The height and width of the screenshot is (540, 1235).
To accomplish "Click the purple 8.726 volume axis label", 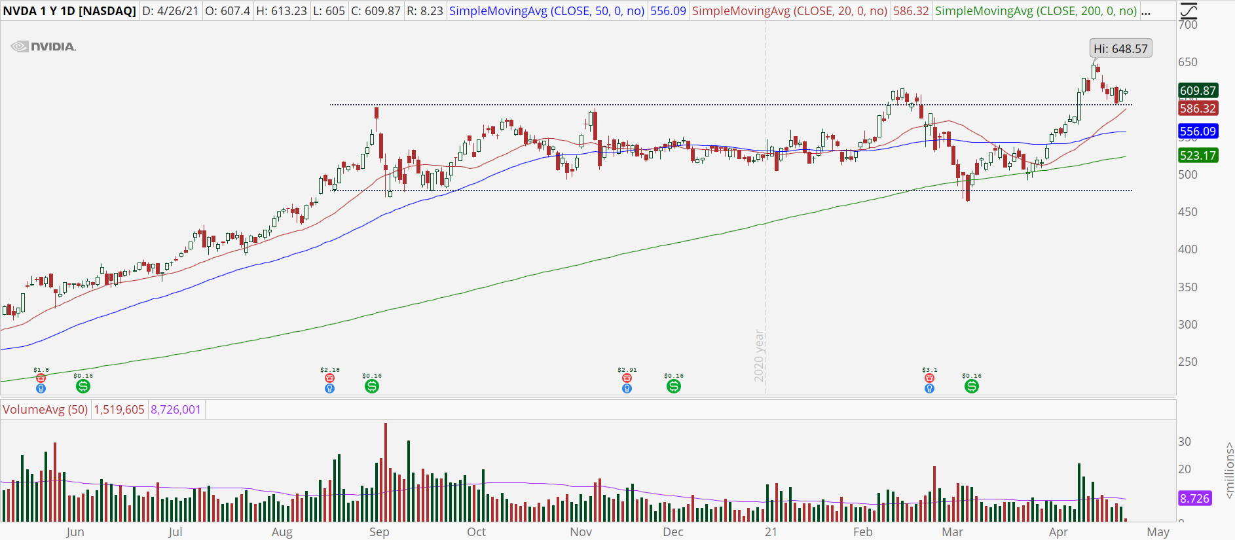I will (x=1194, y=498).
